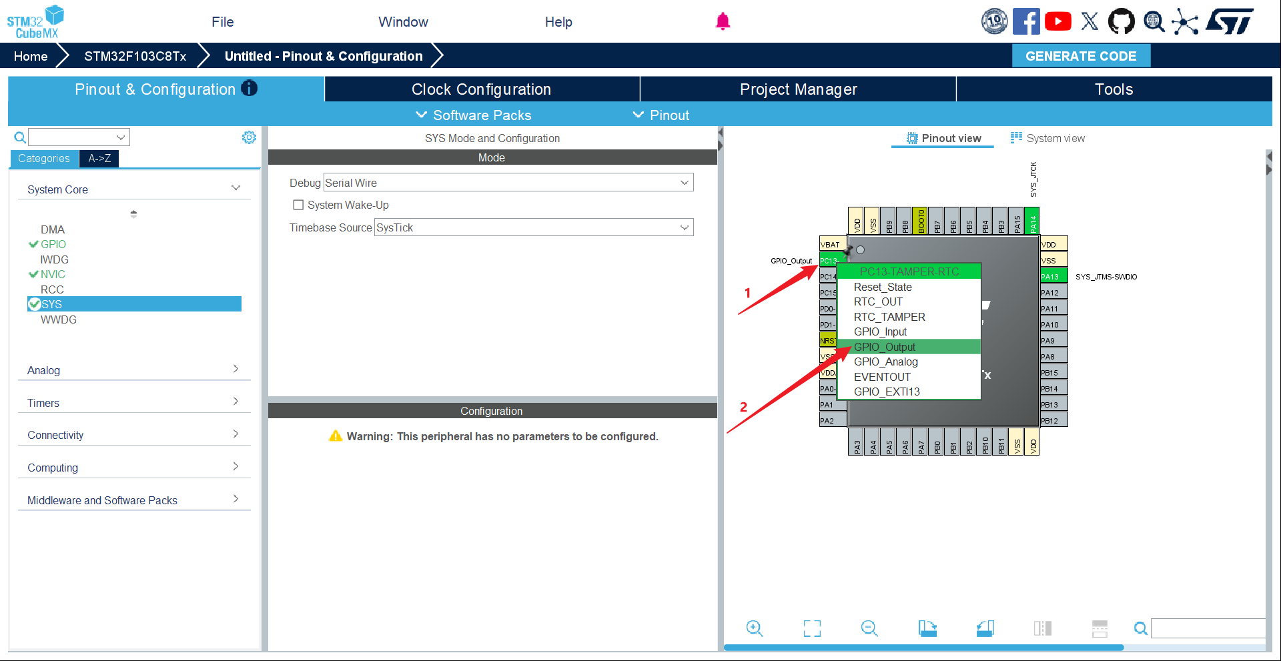Rotate the chip view clockwise
The height and width of the screenshot is (661, 1281).
click(x=927, y=628)
